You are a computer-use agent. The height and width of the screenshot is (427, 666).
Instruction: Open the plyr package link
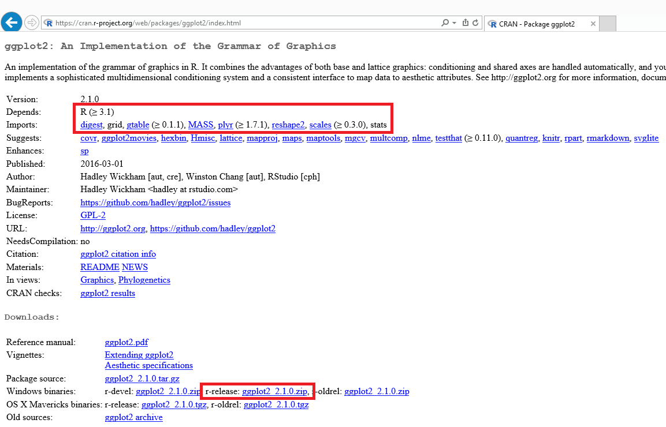coord(225,125)
